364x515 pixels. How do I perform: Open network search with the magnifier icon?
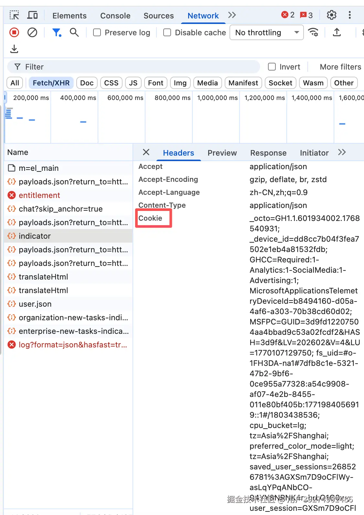pos(74,32)
